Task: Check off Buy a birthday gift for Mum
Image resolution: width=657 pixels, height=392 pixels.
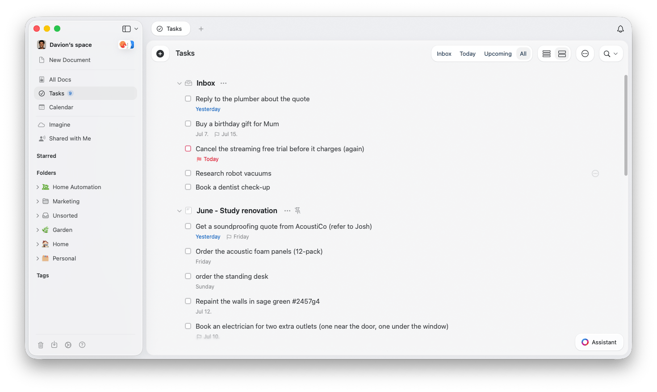Action: (x=188, y=124)
